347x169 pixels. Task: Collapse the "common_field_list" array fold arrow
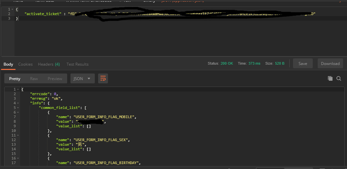click(18, 108)
